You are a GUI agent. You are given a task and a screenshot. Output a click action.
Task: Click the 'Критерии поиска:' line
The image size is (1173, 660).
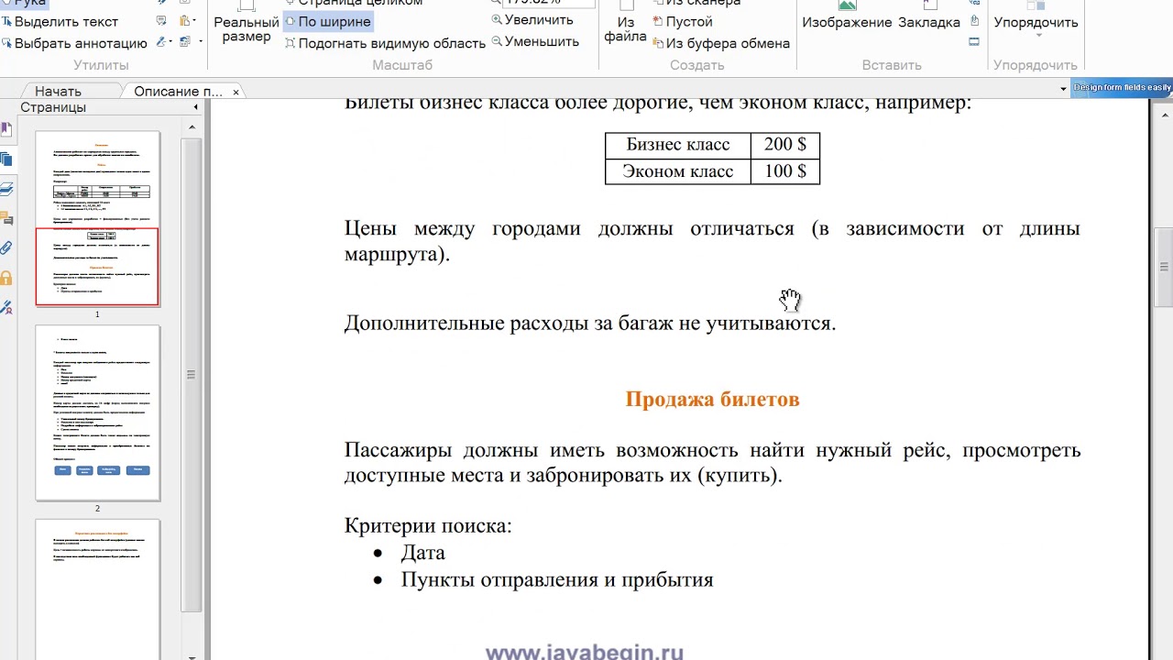428,525
